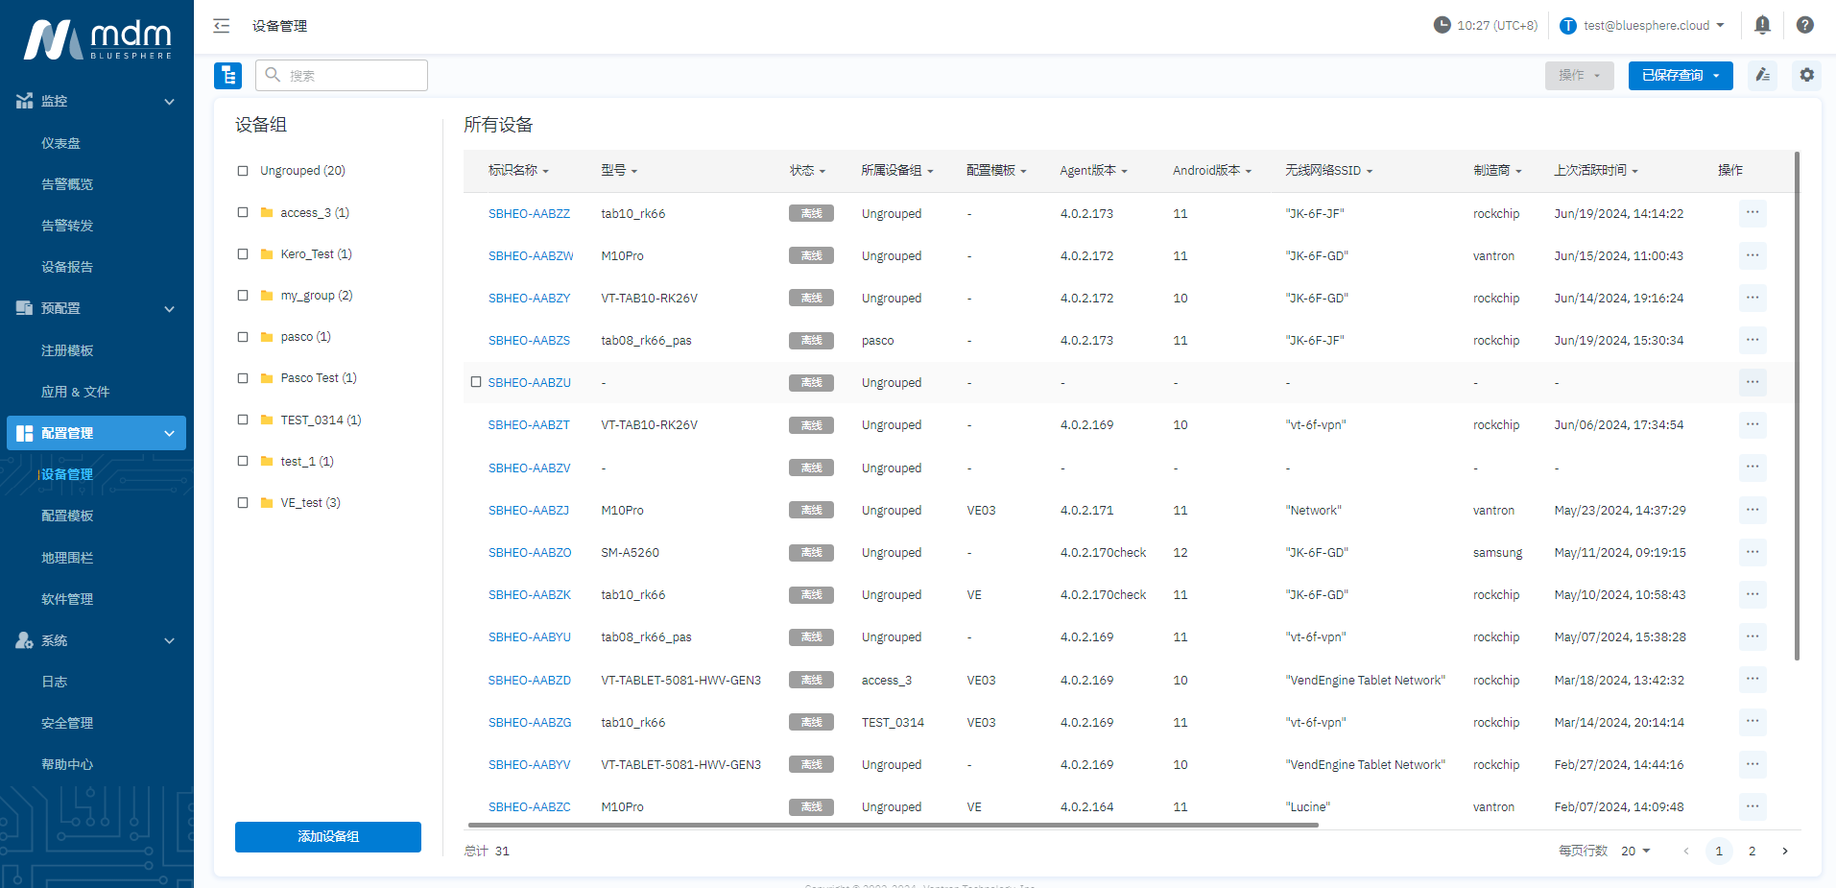Click the notification bell icon
The image size is (1836, 888).
tap(1762, 25)
